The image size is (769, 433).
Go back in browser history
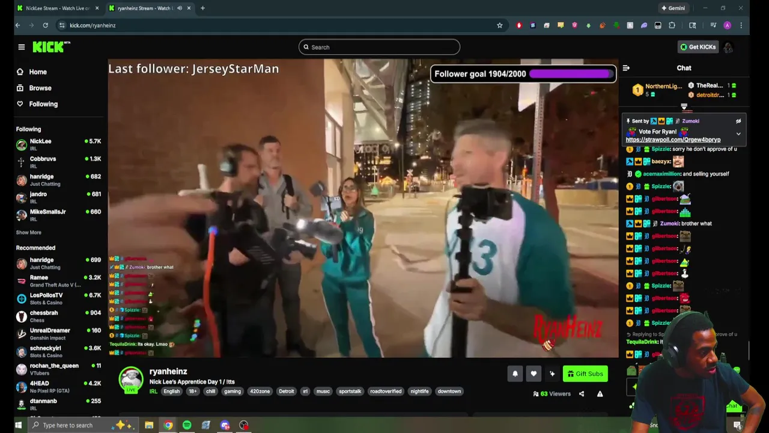18,25
